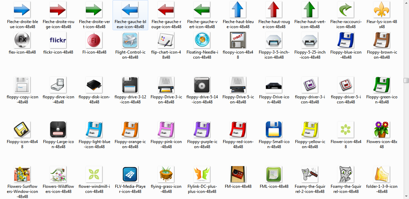Select the Flowers-icon potted flowers file
This screenshot has height=199, width=409.
click(x=382, y=130)
